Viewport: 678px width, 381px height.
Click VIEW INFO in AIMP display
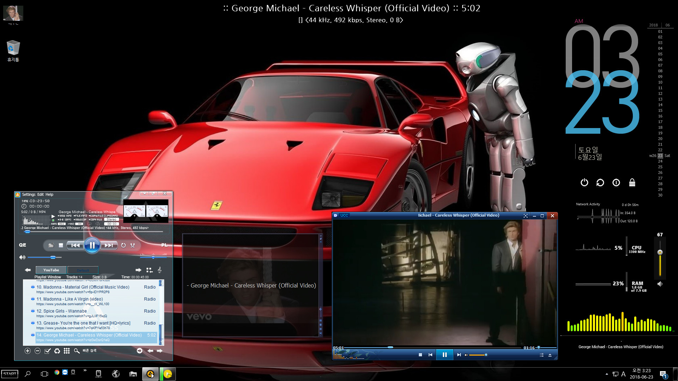point(65,216)
